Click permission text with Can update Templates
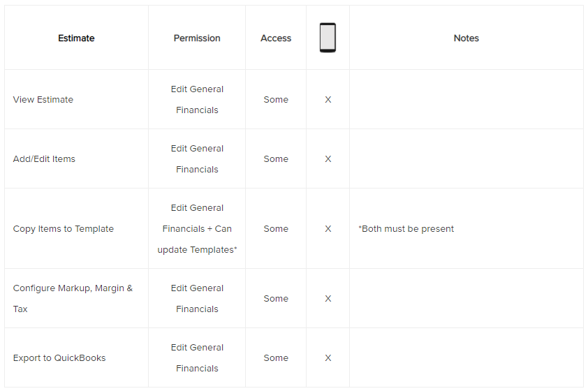This screenshot has height=391, width=588. click(197, 229)
